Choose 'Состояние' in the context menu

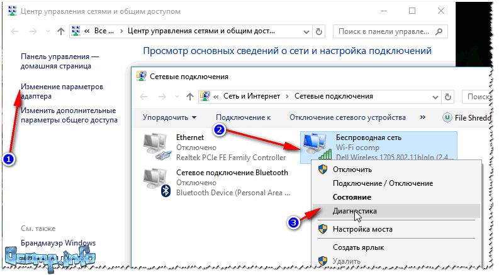[x=396, y=197]
